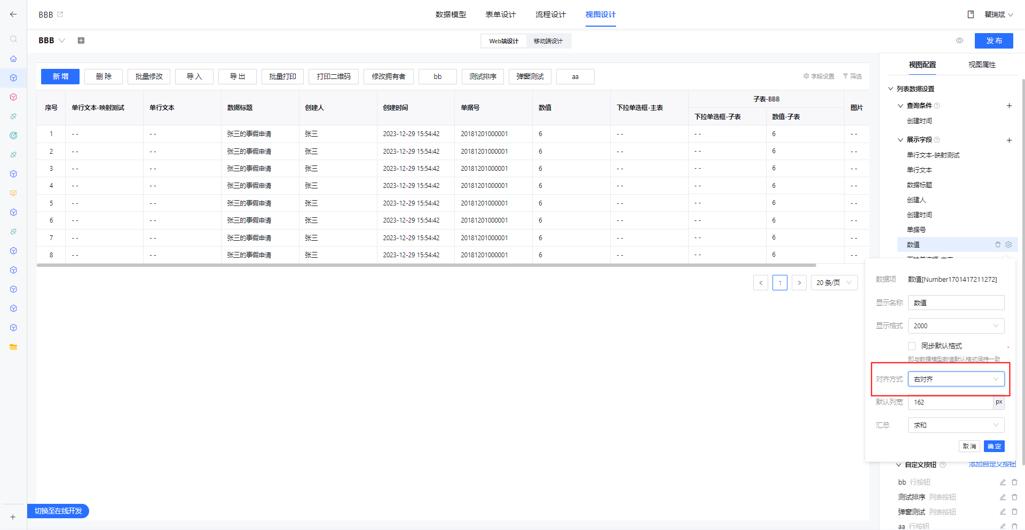Delete the bb custom button
Image resolution: width=1025 pixels, height=530 pixels.
tap(1014, 482)
